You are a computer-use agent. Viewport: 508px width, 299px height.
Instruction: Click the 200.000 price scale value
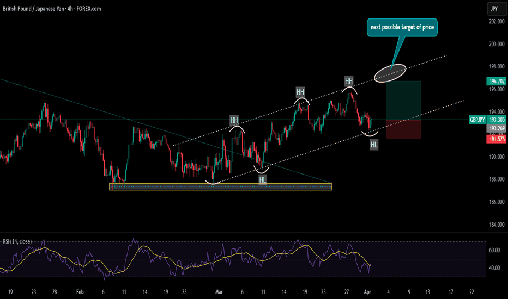point(497,44)
